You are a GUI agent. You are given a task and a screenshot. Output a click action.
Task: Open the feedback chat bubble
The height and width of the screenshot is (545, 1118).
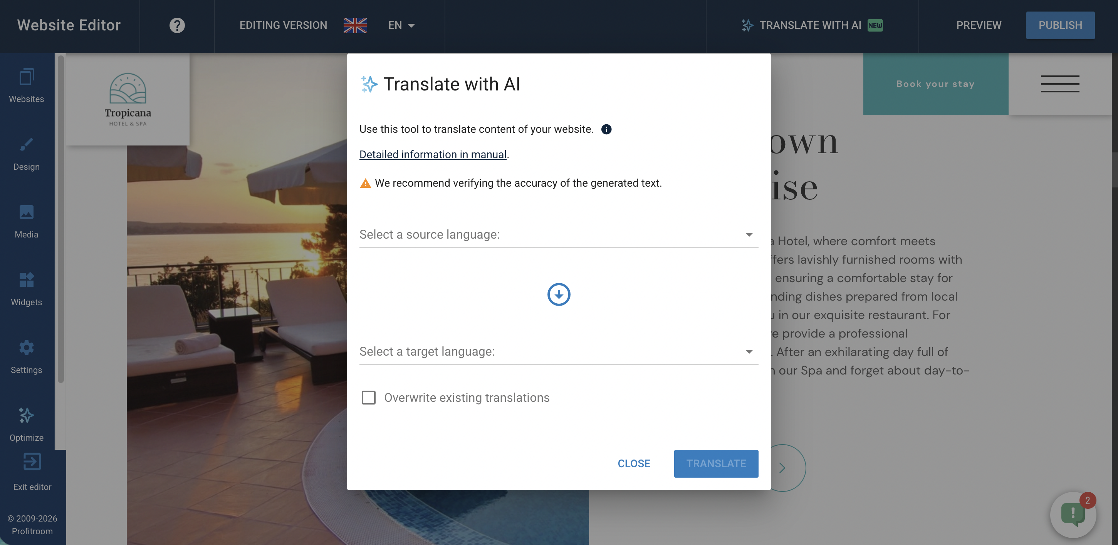(1073, 515)
